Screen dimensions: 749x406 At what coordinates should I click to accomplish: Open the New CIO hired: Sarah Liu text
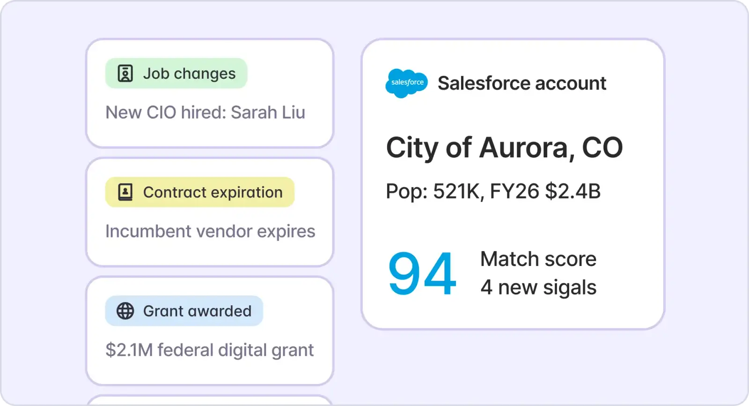coord(205,112)
